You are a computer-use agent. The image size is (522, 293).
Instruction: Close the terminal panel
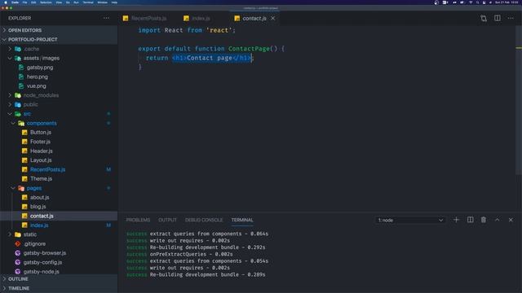[x=511, y=220]
